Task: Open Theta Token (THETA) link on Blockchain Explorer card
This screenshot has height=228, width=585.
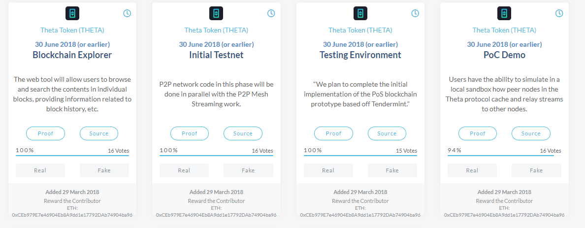Action: pos(72,31)
